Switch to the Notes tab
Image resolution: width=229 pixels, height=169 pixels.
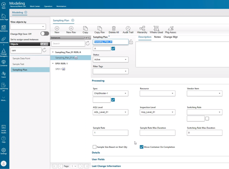click(x=157, y=37)
